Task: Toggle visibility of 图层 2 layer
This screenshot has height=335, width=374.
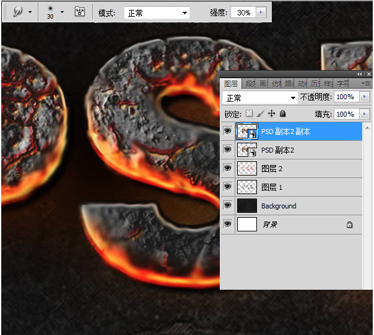Action: (x=227, y=169)
